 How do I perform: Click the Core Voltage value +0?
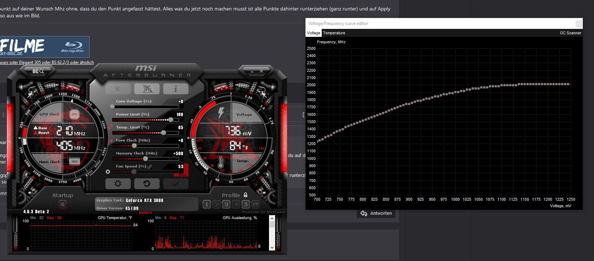click(181, 101)
